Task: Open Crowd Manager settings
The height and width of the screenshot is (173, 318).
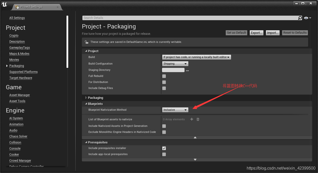Action: click(20, 161)
